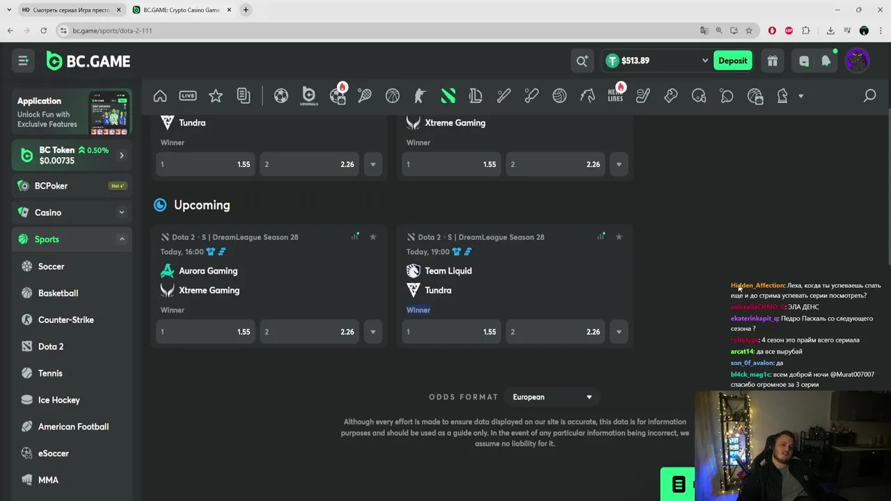Select the Ice Hockey stick icon in sports bar
The height and width of the screenshot is (501, 891).
pyautogui.click(x=643, y=96)
